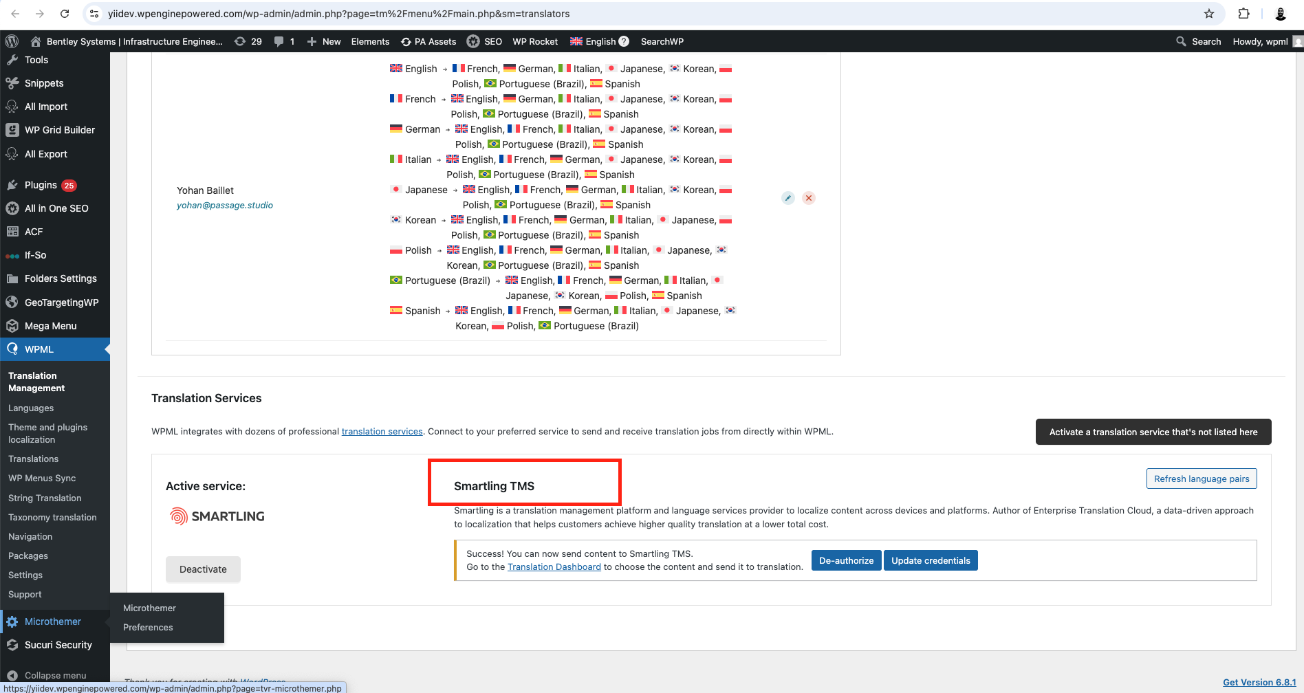This screenshot has height=693, width=1304.
Task: Open String Translation submenu
Action: click(x=45, y=498)
